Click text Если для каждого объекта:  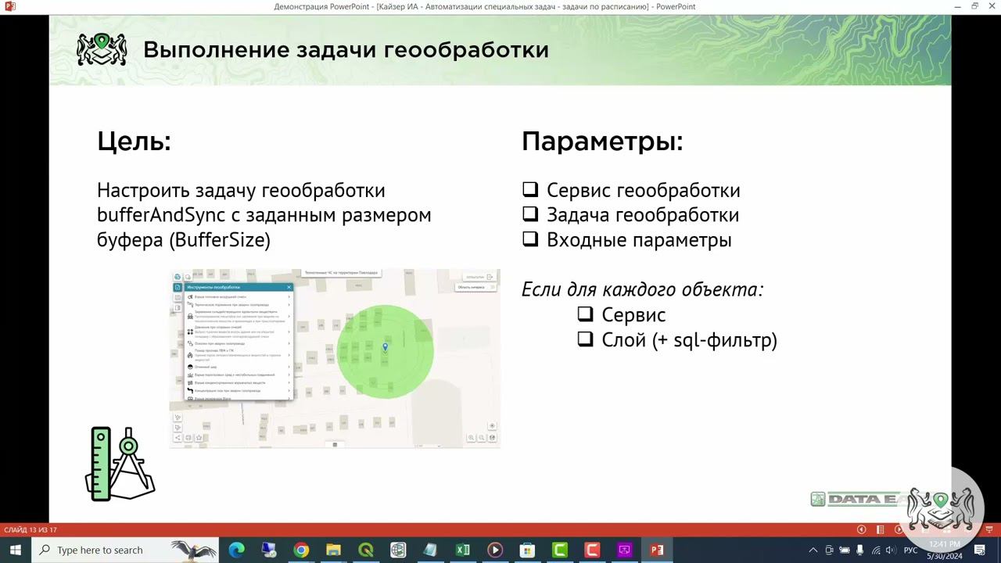(643, 289)
